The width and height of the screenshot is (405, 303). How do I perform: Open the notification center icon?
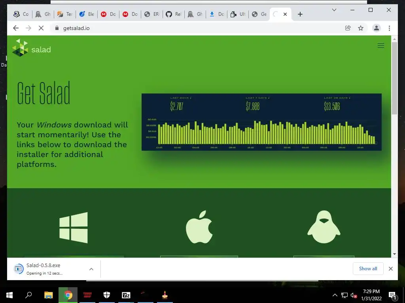tap(392, 295)
